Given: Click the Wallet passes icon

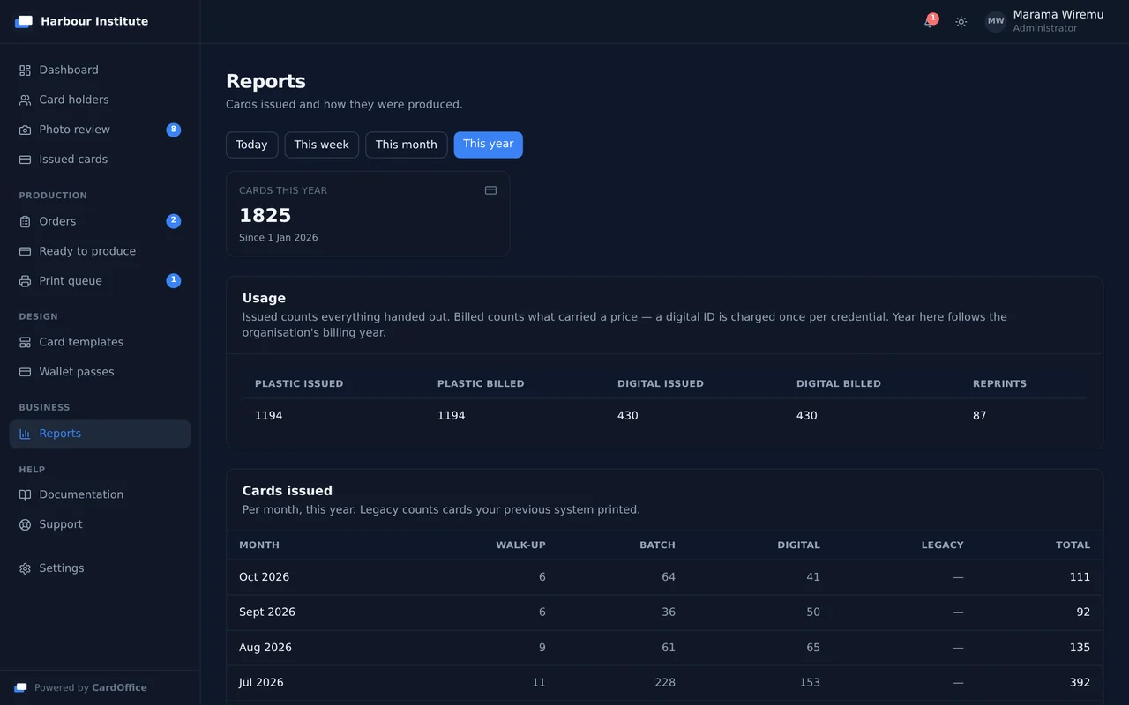Looking at the screenshot, I should pyautogui.click(x=25, y=372).
